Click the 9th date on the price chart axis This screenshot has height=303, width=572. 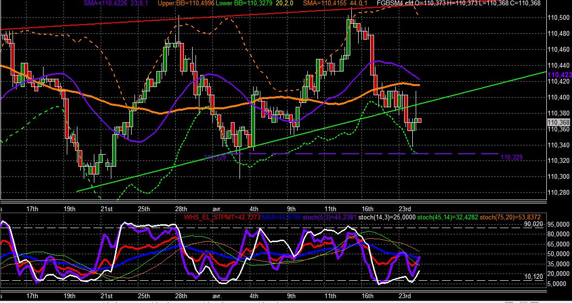coord(291,209)
